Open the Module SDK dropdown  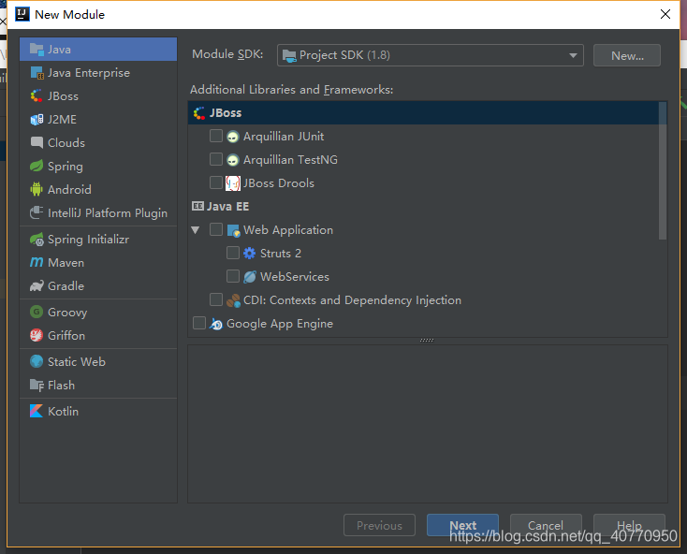coord(430,55)
